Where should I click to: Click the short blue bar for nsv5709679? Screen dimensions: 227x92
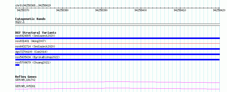[17, 65]
